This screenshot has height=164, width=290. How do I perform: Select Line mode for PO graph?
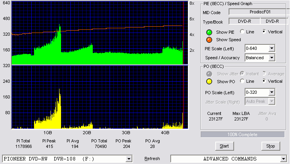[242, 81]
